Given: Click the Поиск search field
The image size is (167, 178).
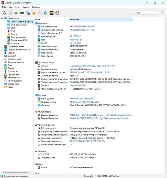Looking at the screenshot, I should pyautogui.click(x=146, y=13).
